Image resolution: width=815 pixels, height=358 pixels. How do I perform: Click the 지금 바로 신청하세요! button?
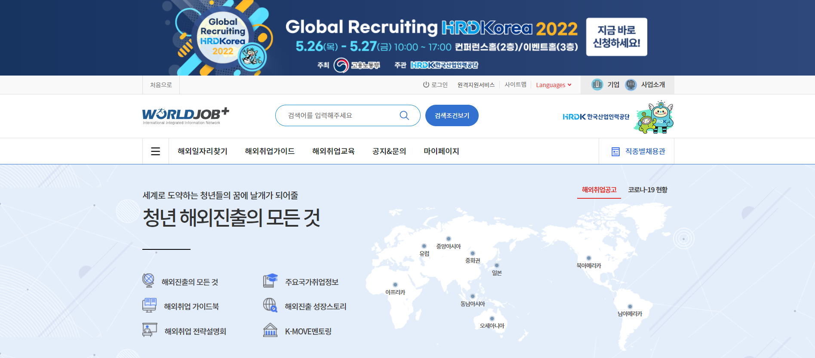617,37
